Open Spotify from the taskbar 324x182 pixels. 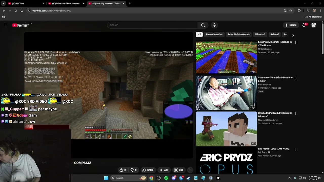[x=166, y=178]
